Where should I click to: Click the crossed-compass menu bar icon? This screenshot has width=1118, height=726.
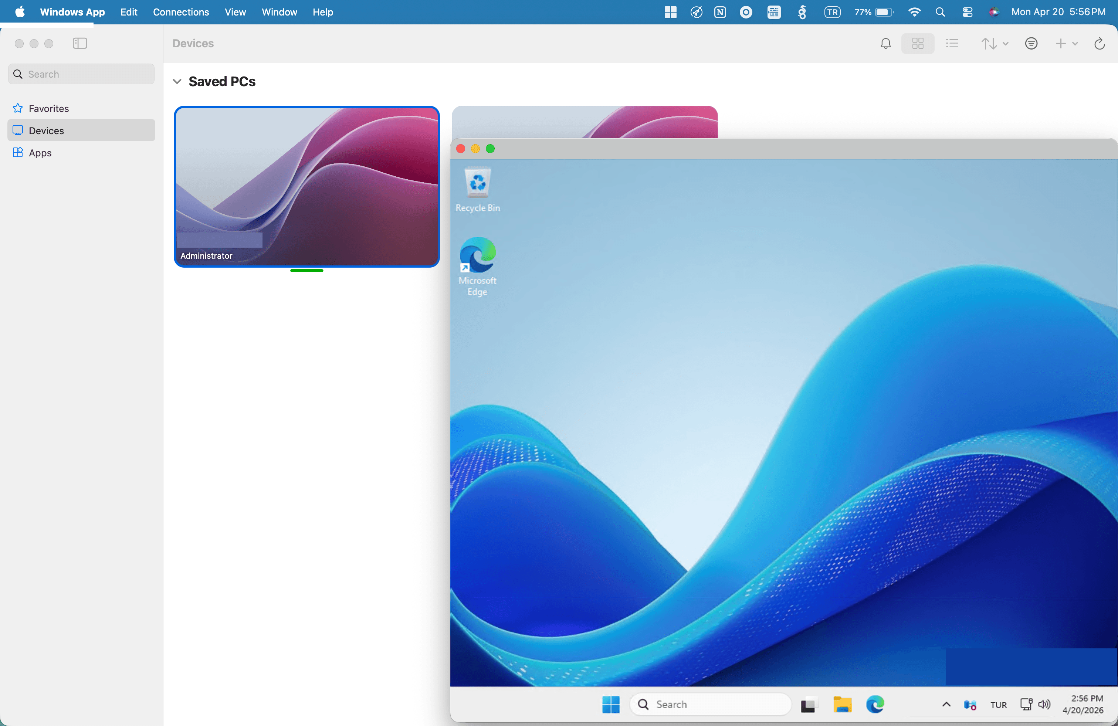tap(696, 12)
